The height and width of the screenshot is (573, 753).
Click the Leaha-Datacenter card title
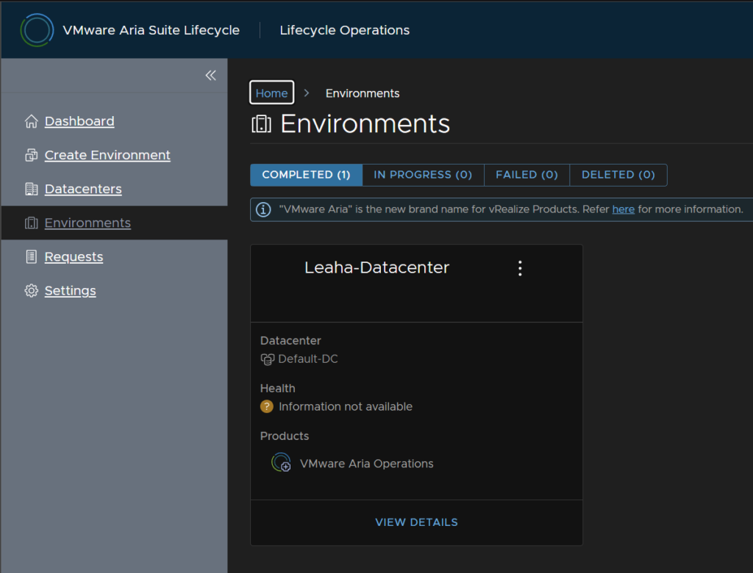[x=377, y=268]
